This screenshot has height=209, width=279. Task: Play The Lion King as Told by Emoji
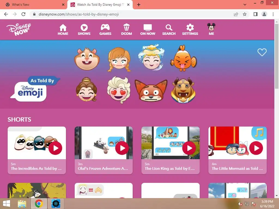[189, 148]
